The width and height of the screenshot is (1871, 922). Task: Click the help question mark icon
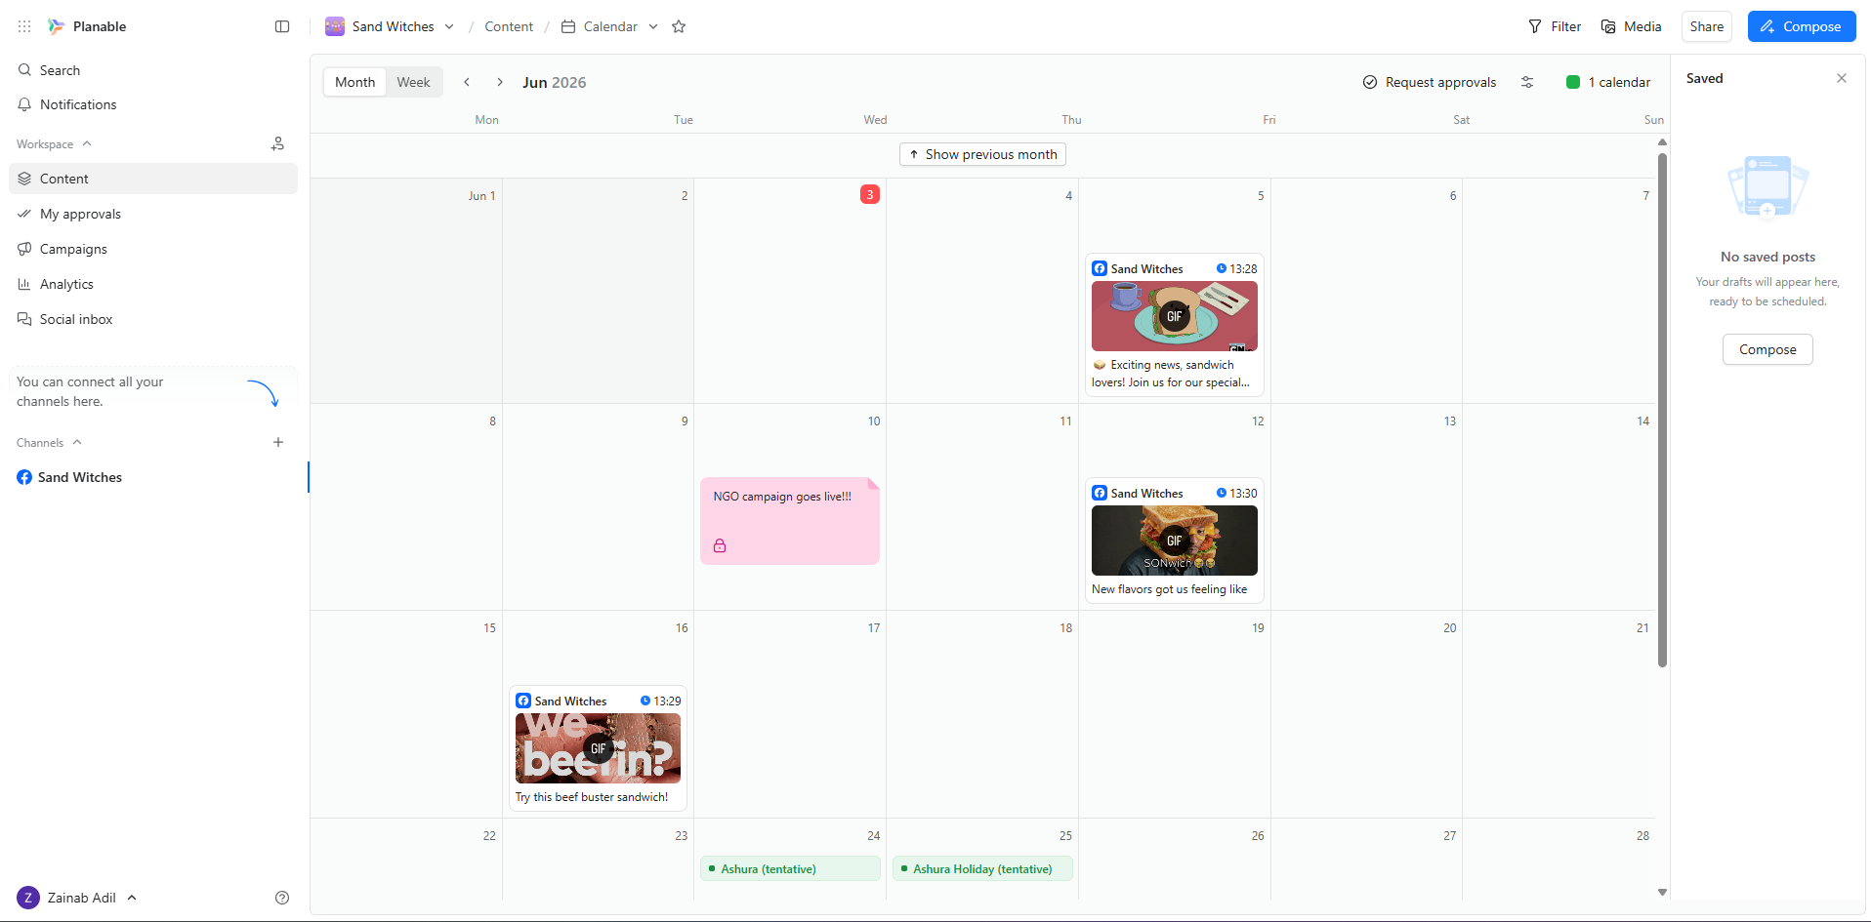282,898
